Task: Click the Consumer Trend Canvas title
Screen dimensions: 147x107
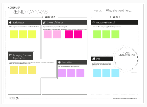Action: 28,10
